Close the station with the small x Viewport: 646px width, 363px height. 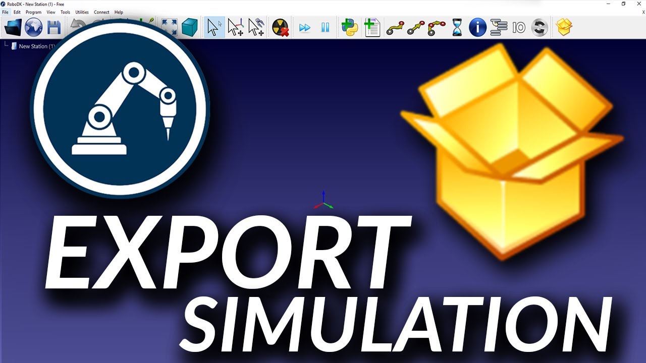pyautogui.click(x=642, y=12)
